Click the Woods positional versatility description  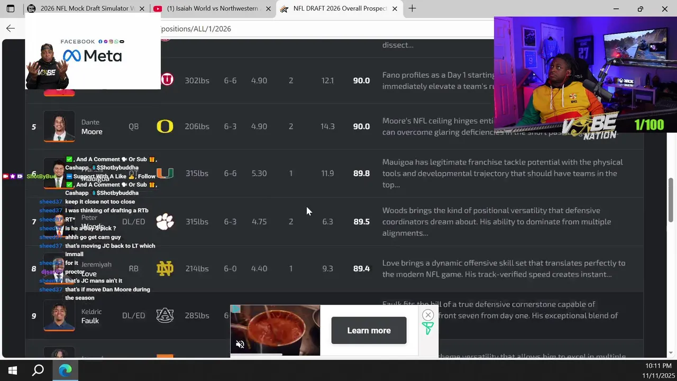pyautogui.click(x=497, y=222)
